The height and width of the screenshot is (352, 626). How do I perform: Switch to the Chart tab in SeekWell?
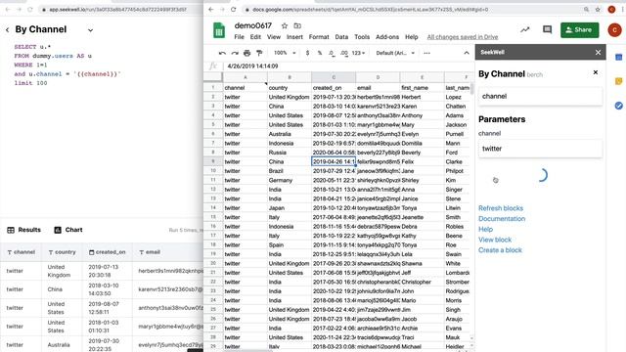[x=68, y=230]
